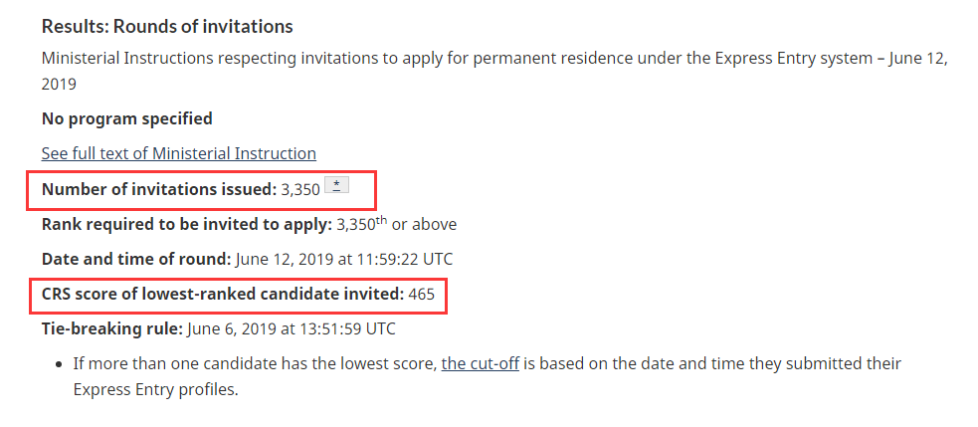Click the '2019' on the paragraph's second line
Image resolution: width=978 pixels, height=427 pixels.
pyautogui.click(x=59, y=84)
